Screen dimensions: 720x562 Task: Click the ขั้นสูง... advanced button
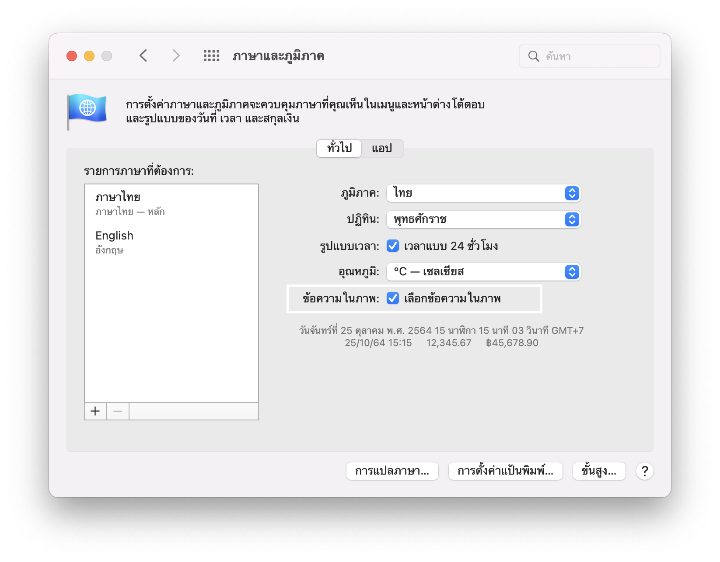(599, 471)
